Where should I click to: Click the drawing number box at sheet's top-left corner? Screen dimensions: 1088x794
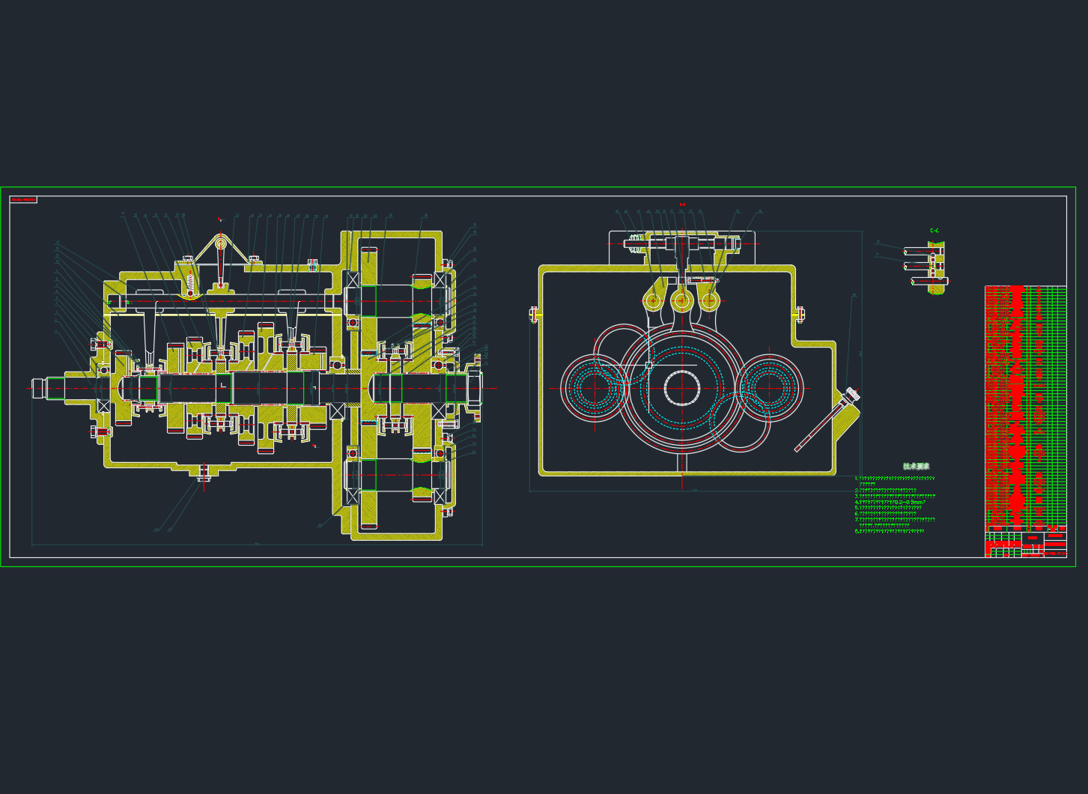[x=23, y=200]
